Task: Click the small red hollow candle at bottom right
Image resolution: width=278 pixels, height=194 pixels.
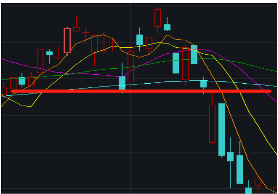Action: (x=258, y=182)
